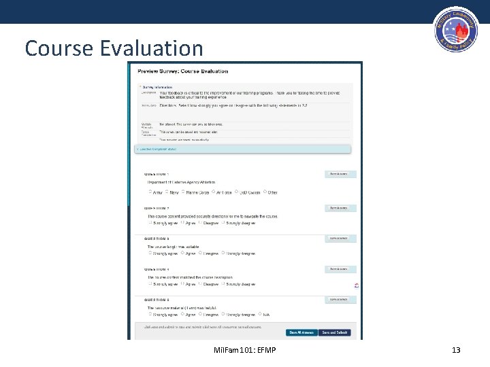Mark Strongly disagree for Question 2

[223, 222]
